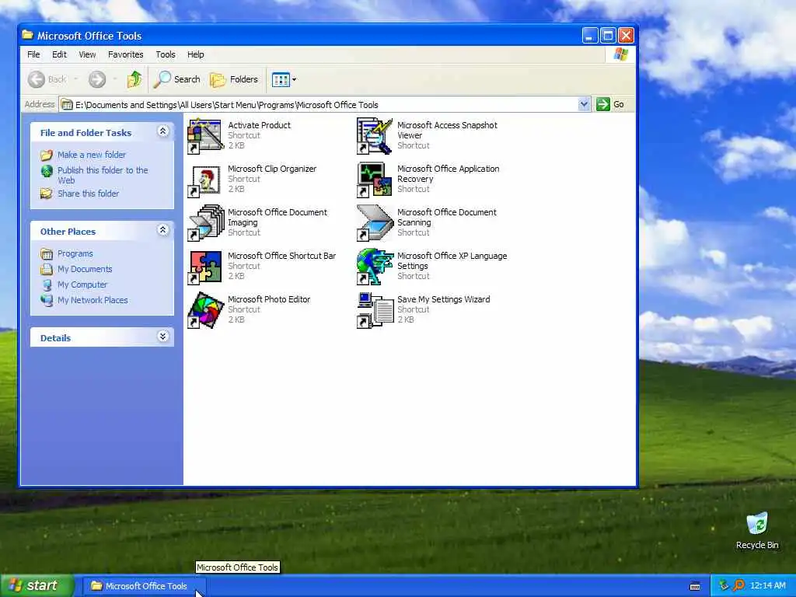Screen dimensions: 796x597
Task: Collapse the File and Folder Tasks panel
Action: coord(163,131)
